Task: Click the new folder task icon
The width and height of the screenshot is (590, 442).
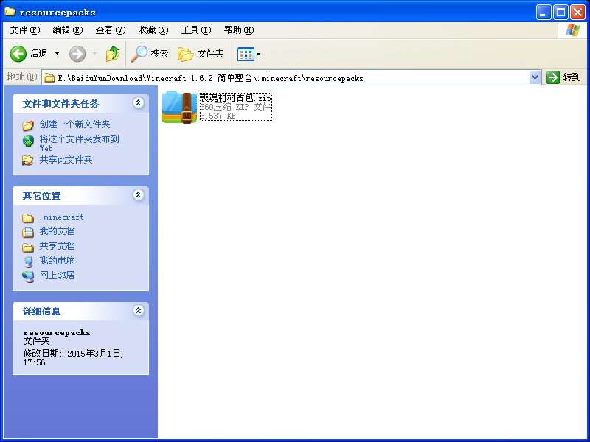Action: click(x=28, y=125)
